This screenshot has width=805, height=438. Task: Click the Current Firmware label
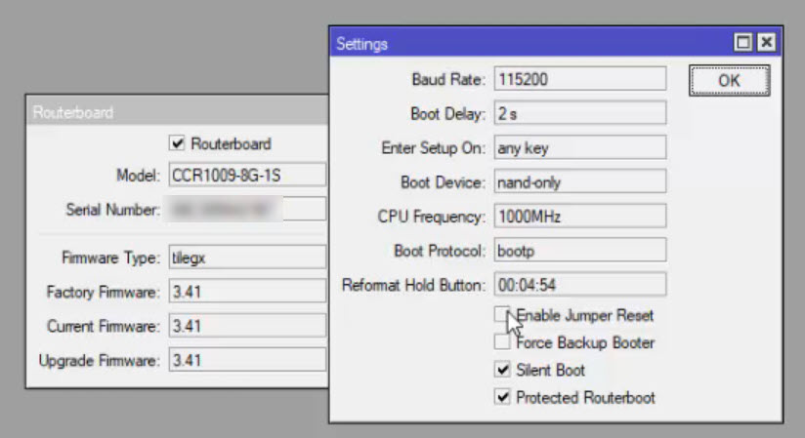[104, 326]
